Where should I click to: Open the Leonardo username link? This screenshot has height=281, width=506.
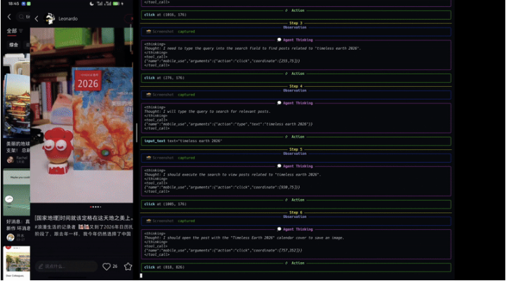68,19
